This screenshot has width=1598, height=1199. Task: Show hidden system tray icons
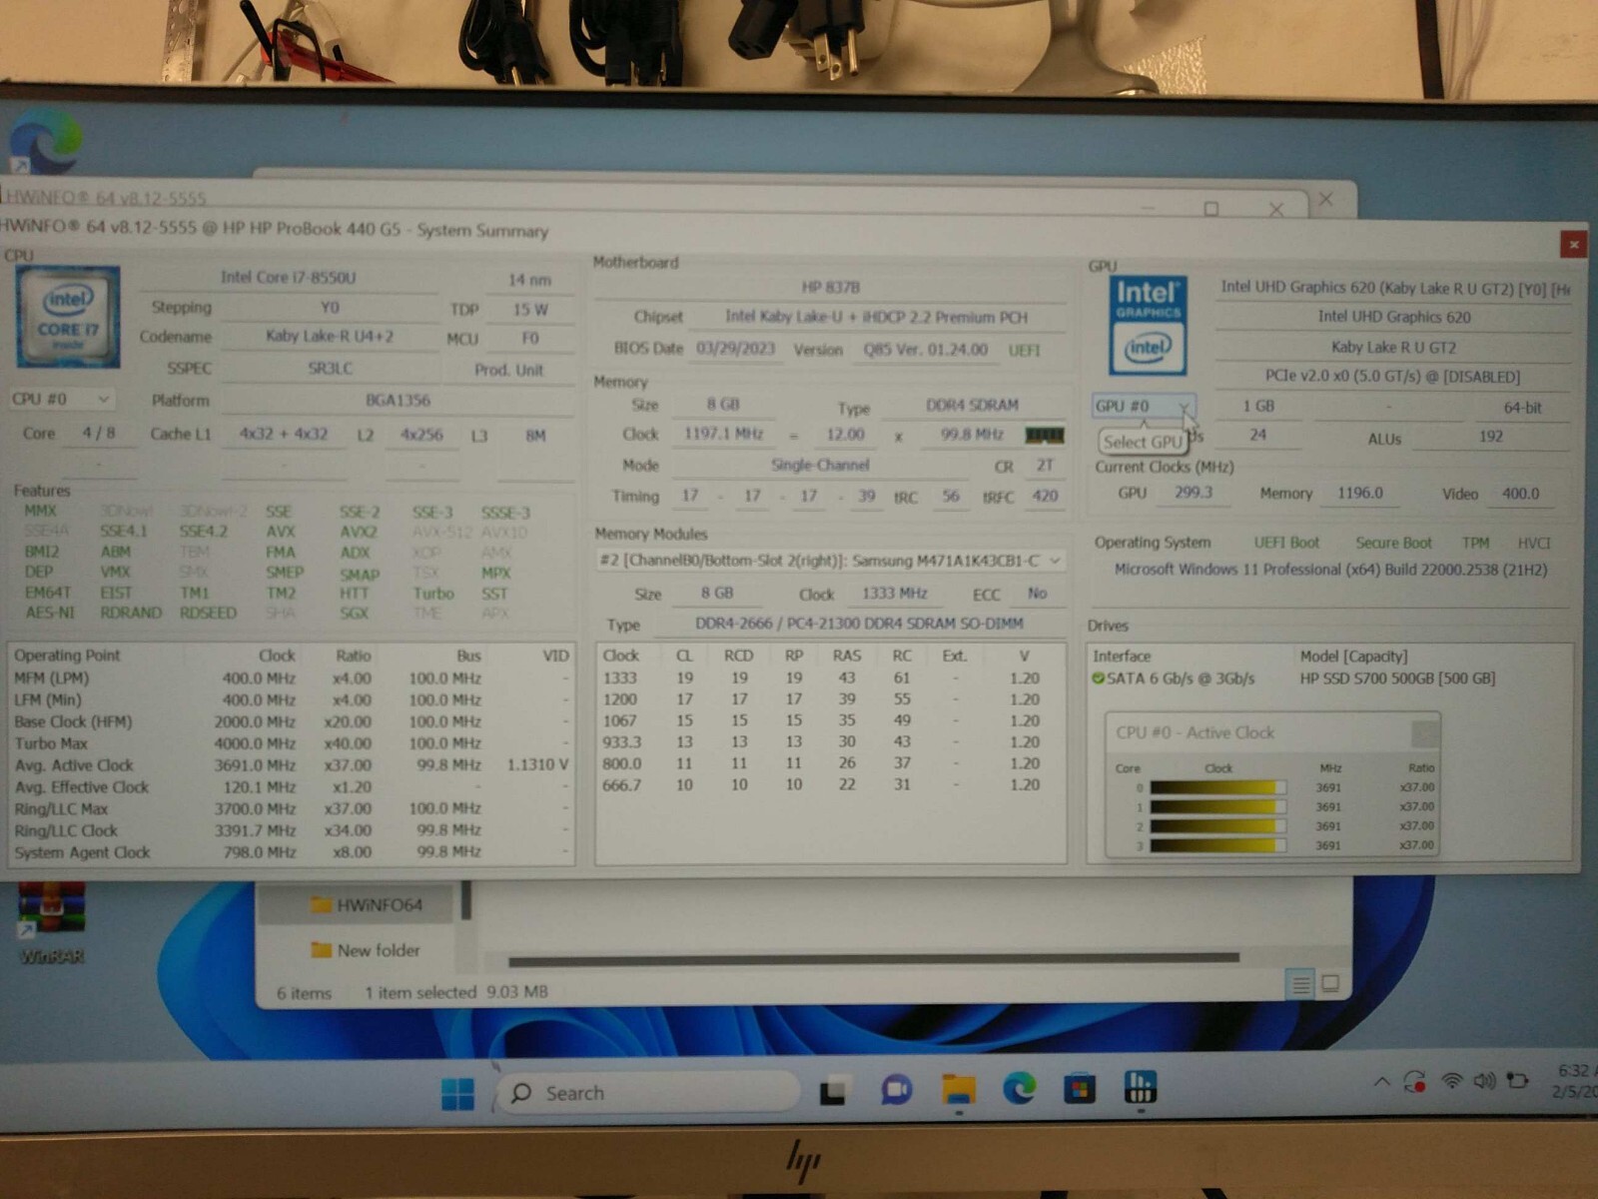tap(1382, 1082)
